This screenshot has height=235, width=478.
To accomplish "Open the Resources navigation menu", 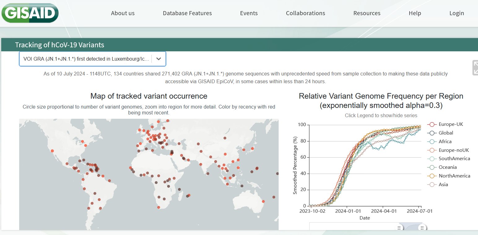I will (x=367, y=13).
